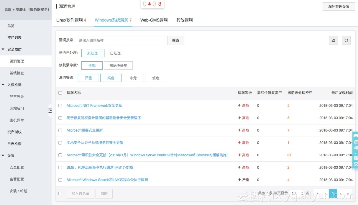Open 资产列表 in the sidebar

point(14,37)
